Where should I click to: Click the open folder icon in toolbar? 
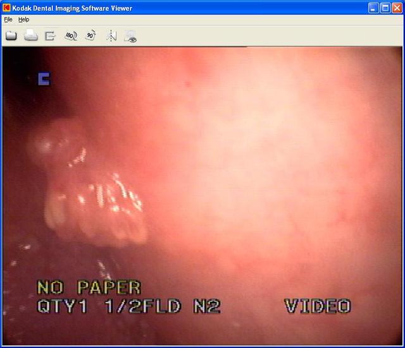click(x=11, y=36)
